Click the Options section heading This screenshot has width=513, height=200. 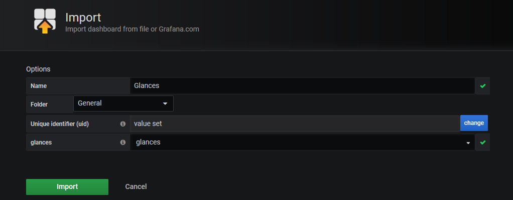click(x=38, y=68)
